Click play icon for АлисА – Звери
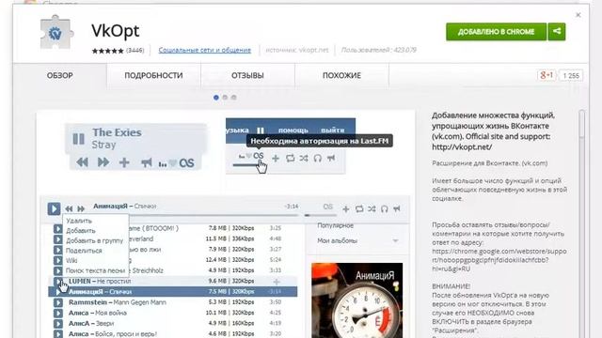This screenshot has height=338, width=602. [x=58, y=324]
